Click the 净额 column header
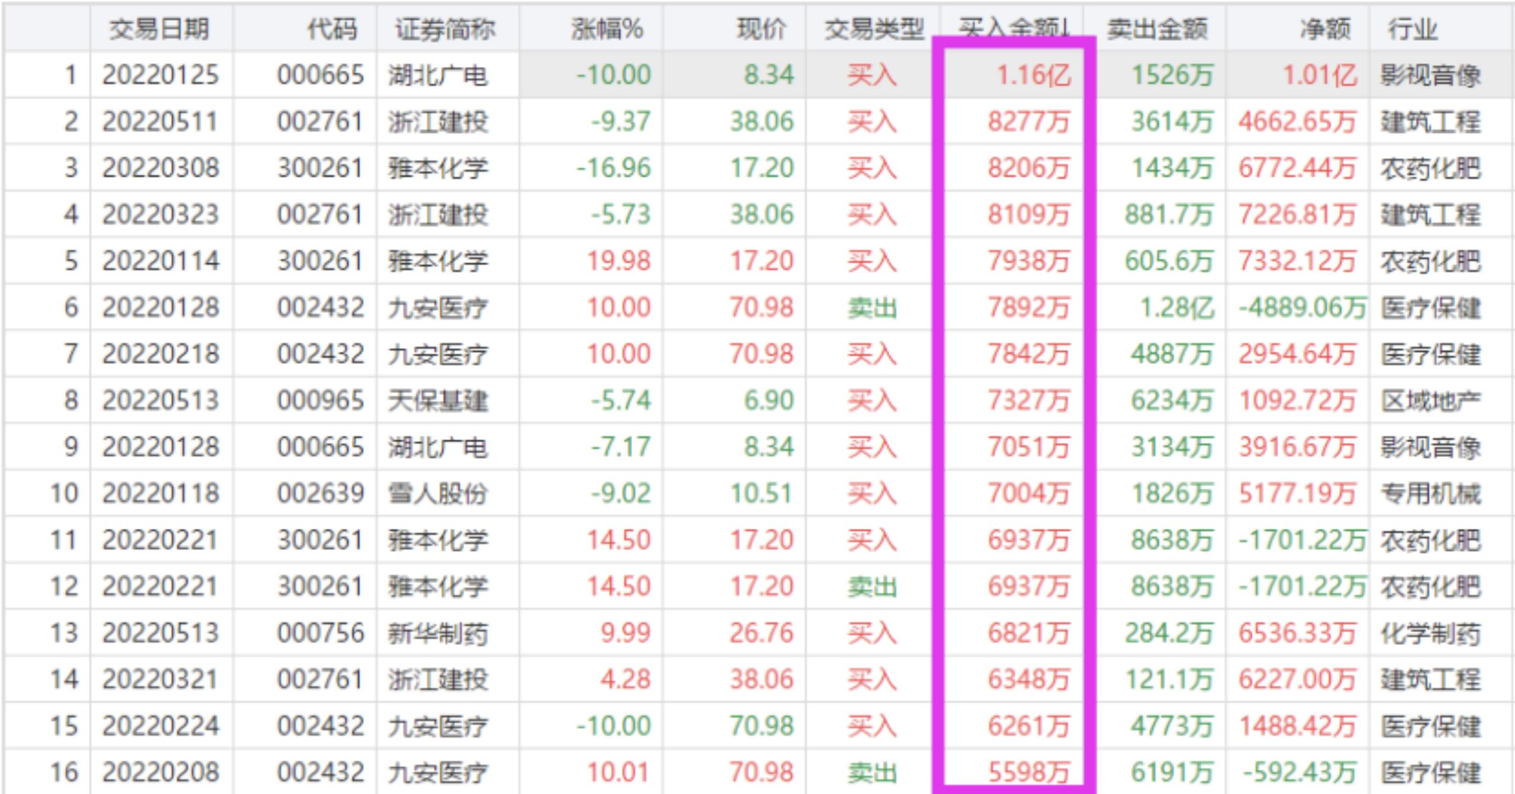This screenshot has width=1515, height=794. pyautogui.click(x=1326, y=29)
